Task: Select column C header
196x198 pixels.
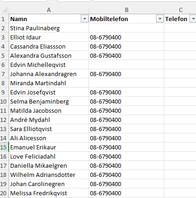Action: coord(180,10)
